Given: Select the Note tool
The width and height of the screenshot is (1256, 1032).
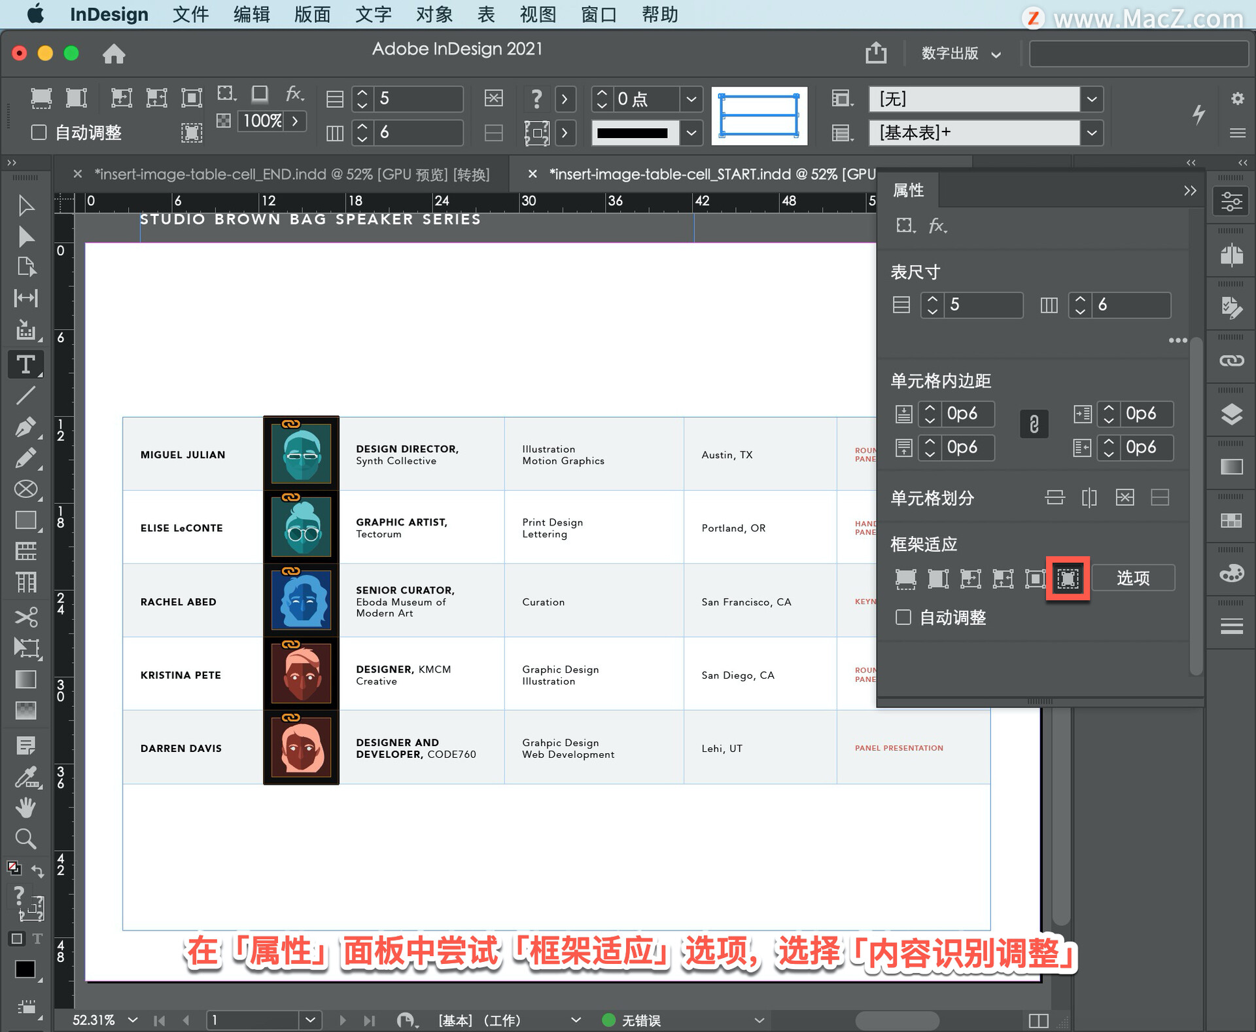Looking at the screenshot, I should coord(26,745).
